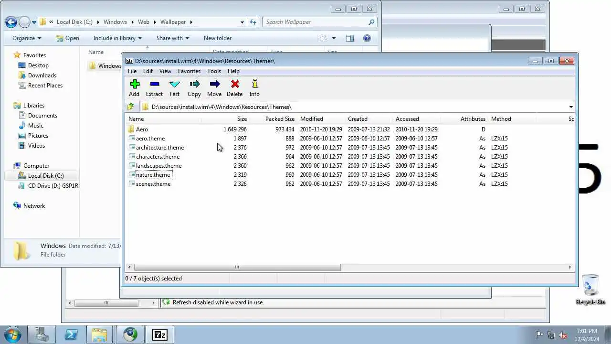611x344 pixels.
Task: Sort 7-Zip list by Packed Size column
Action: click(x=273, y=119)
